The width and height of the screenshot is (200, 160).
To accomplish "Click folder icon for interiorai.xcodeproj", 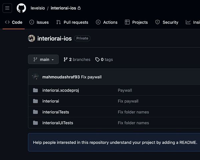I will [35, 90].
